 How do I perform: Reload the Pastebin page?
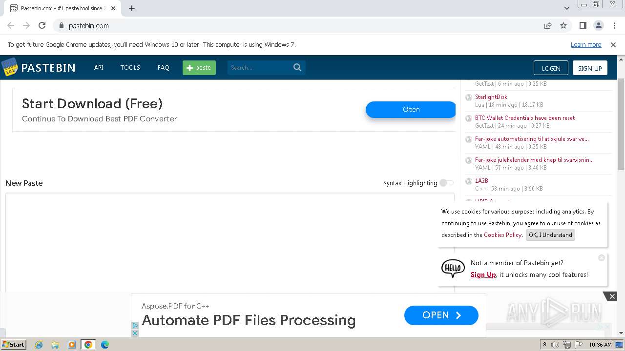pyautogui.click(x=42, y=26)
